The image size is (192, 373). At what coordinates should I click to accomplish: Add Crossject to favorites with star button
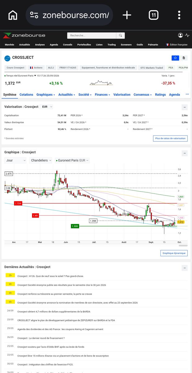(x=175, y=58)
